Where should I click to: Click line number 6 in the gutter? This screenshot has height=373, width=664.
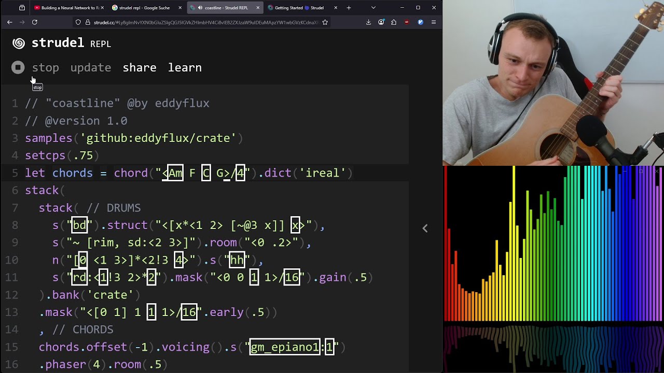tap(15, 191)
